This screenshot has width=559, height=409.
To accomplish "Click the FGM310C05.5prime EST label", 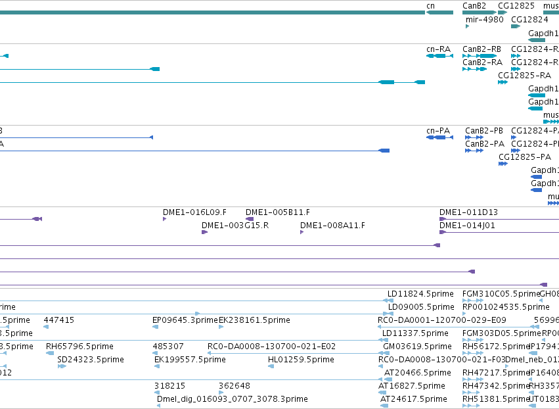I will 501,294.
